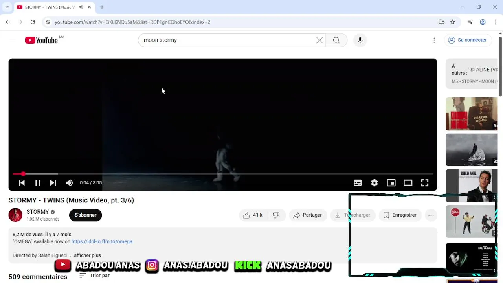
Task: Go to YouTube home via logo
Action: click(x=41, y=40)
